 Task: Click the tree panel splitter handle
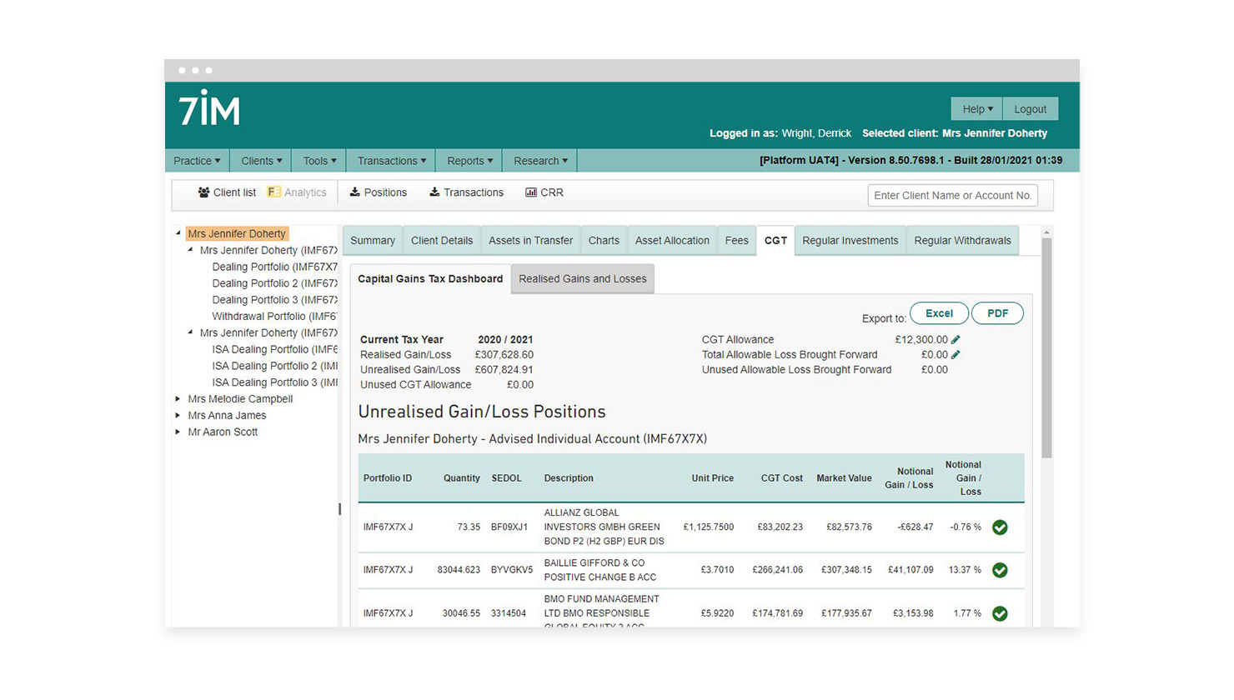tap(339, 509)
